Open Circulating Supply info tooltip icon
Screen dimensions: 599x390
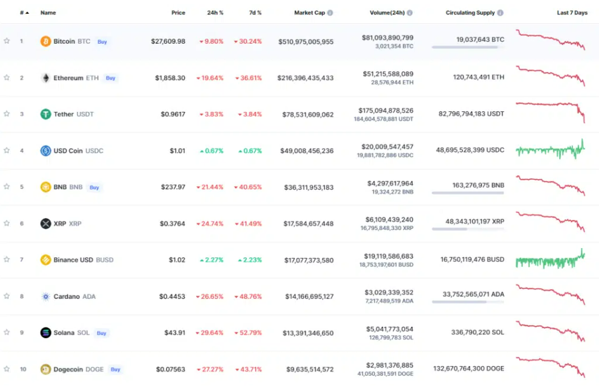[500, 12]
